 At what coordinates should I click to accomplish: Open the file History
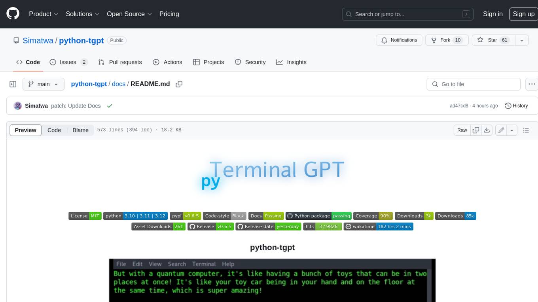click(x=517, y=106)
